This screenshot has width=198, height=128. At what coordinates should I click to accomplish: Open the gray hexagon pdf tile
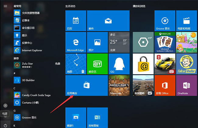(143, 42)
